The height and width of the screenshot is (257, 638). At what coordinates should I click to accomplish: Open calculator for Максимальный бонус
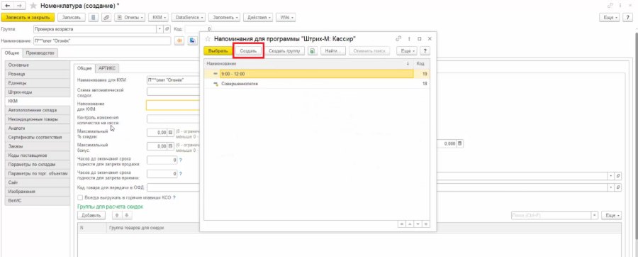[x=170, y=146]
